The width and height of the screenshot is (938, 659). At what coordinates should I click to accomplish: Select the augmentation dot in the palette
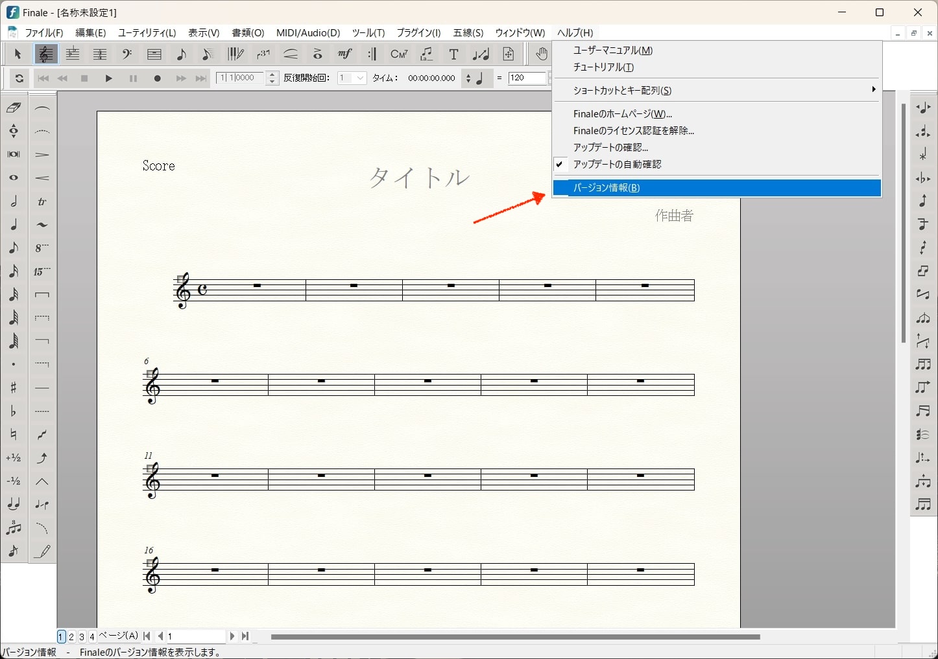tap(14, 364)
